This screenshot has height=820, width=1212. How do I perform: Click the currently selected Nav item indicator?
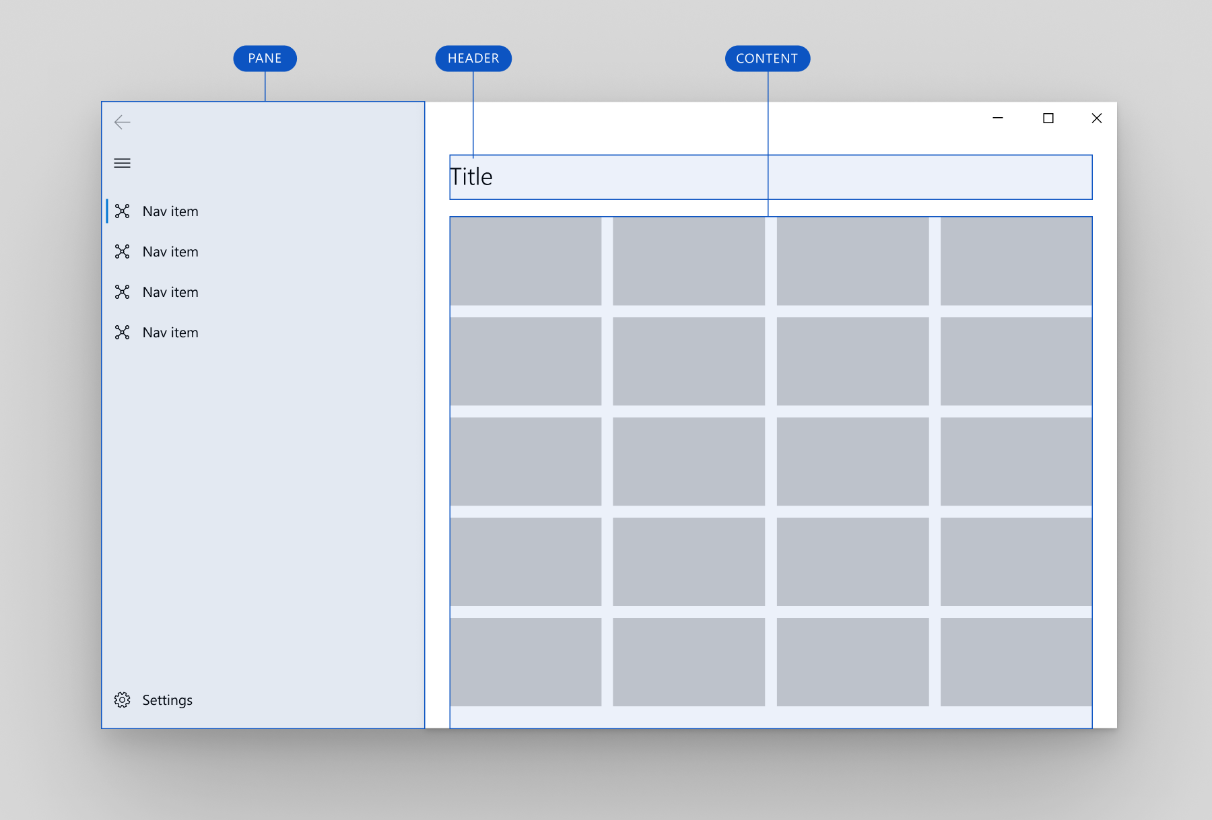tap(106, 211)
